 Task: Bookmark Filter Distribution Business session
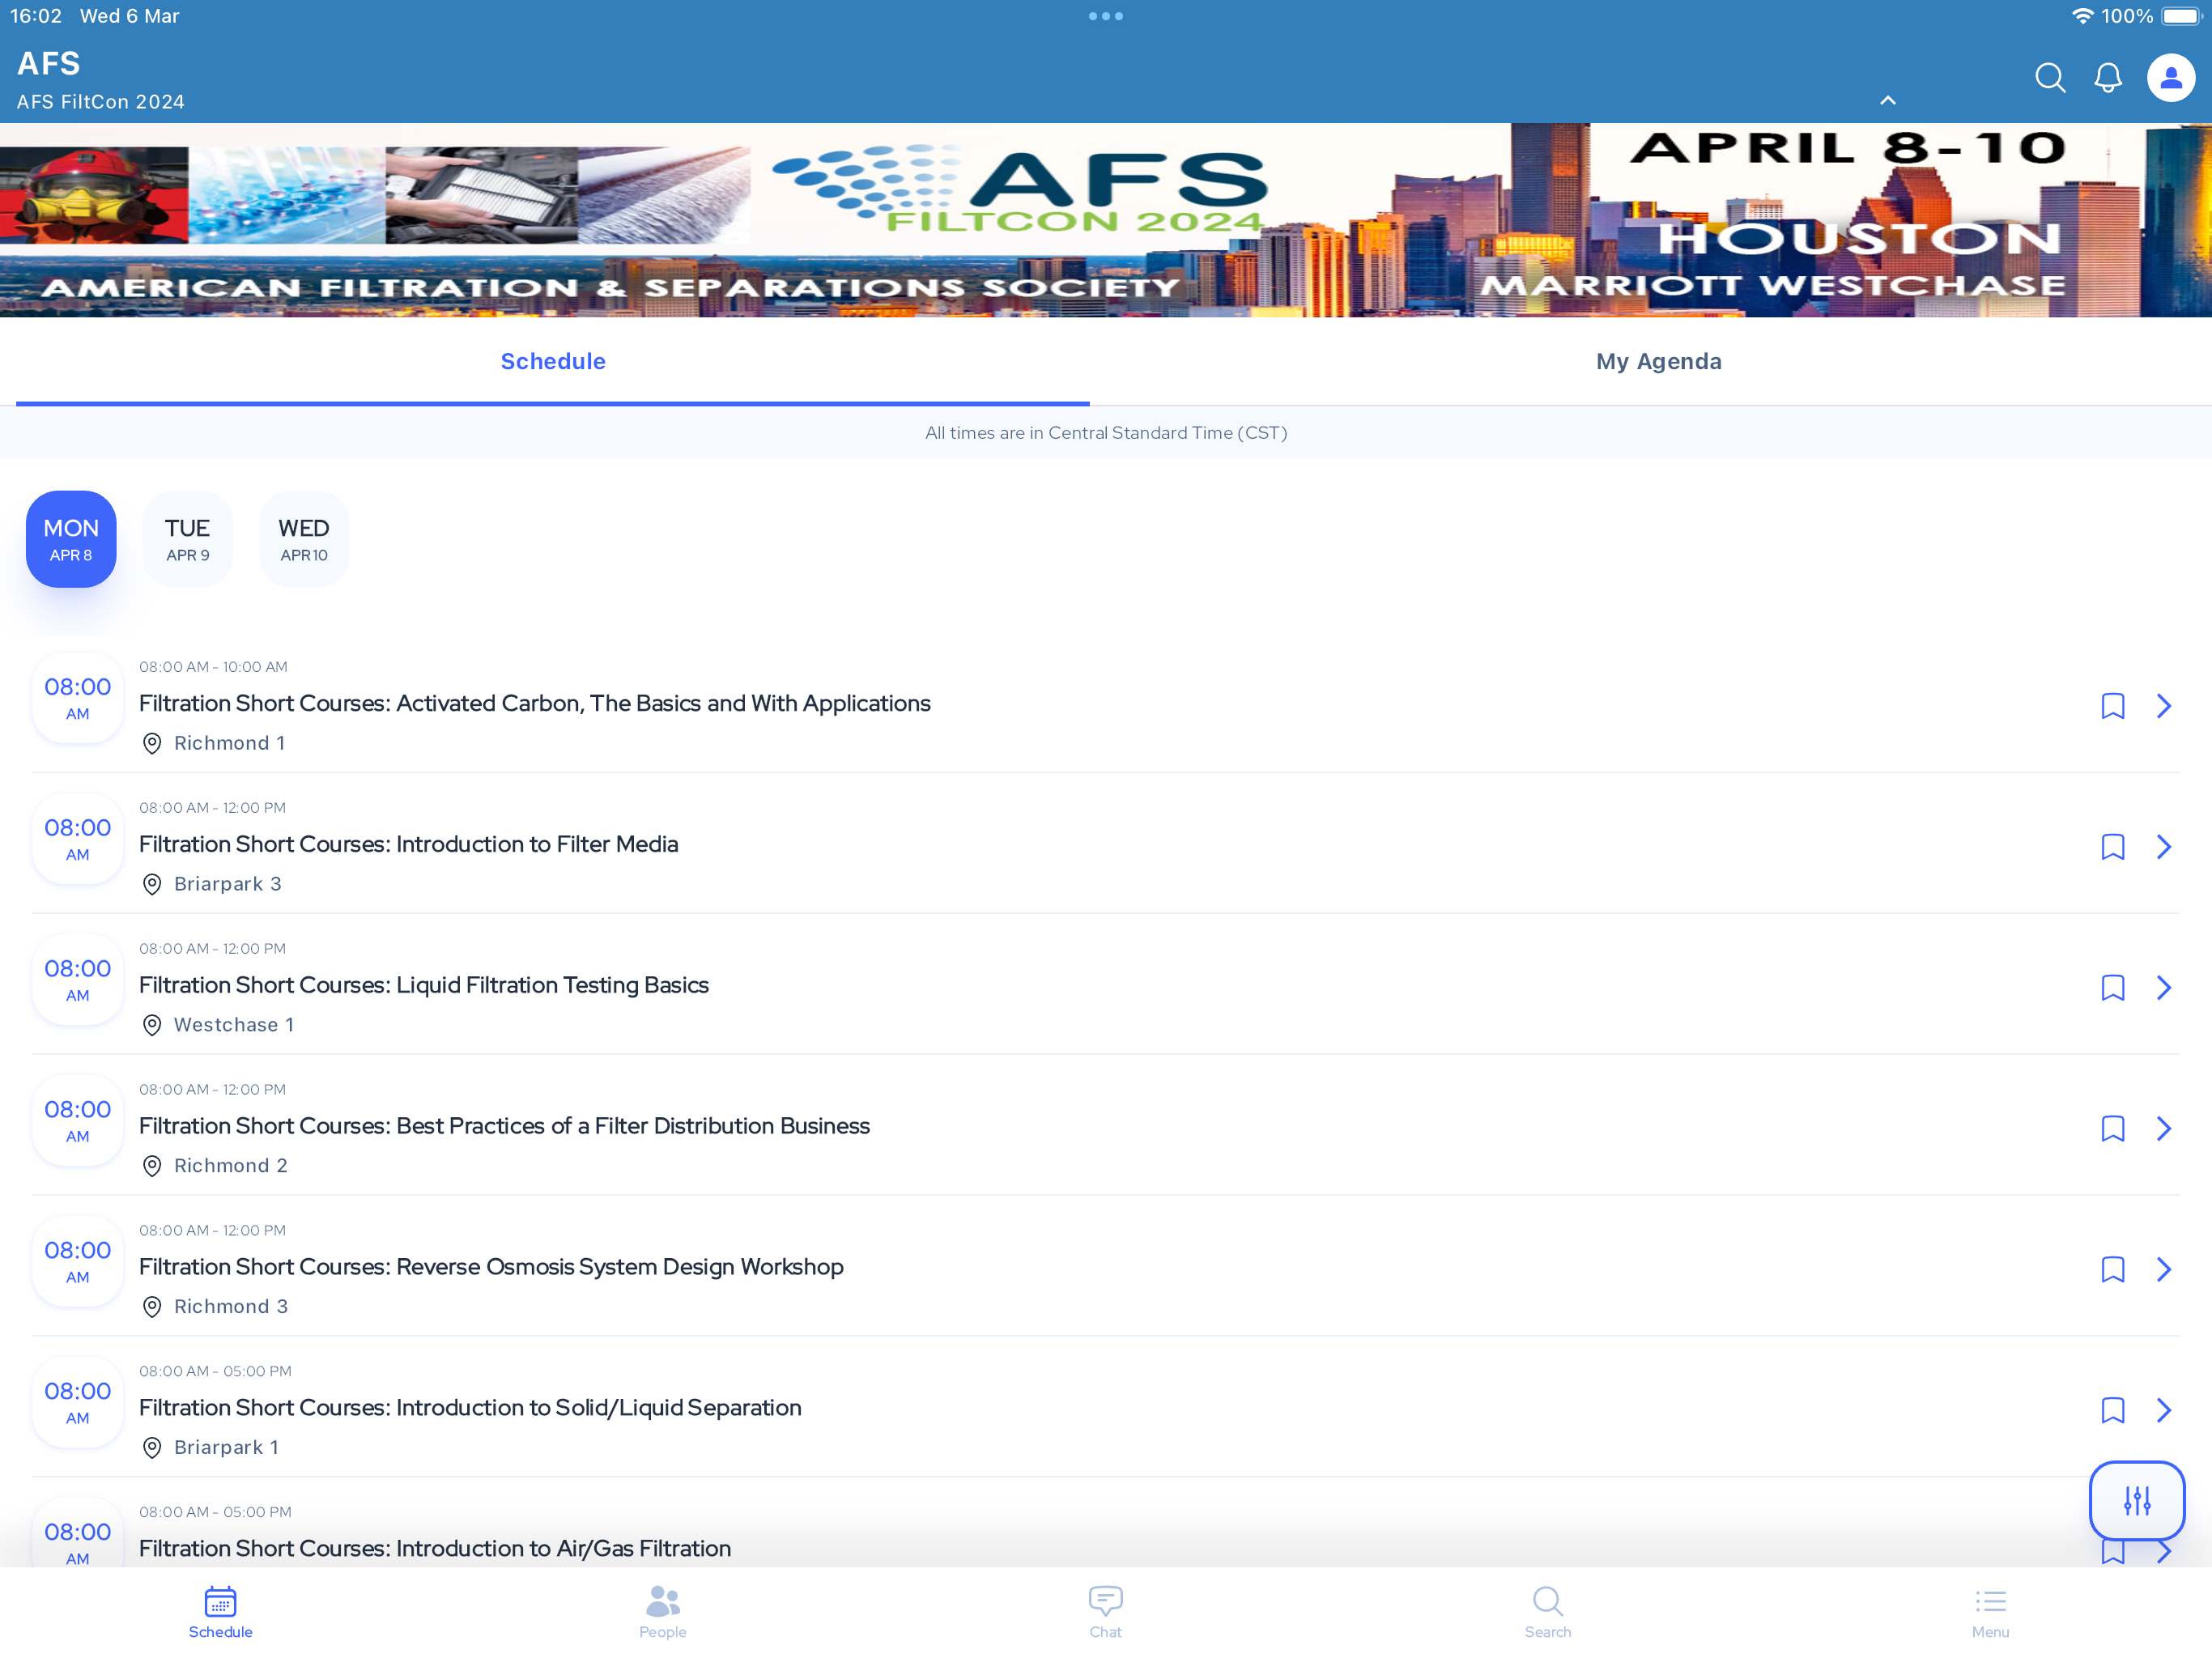pyautogui.click(x=2112, y=1129)
